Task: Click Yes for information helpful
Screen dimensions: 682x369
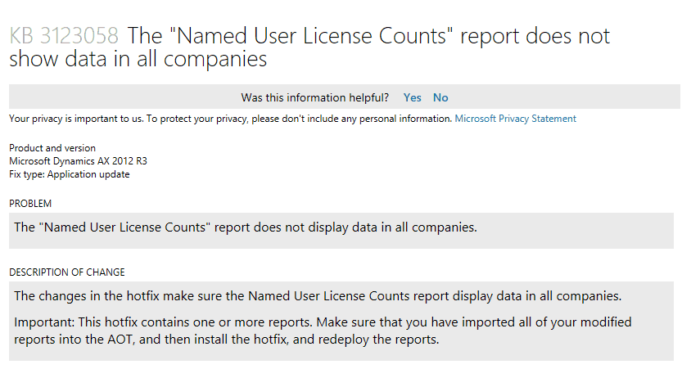Action: pos(412,97)
